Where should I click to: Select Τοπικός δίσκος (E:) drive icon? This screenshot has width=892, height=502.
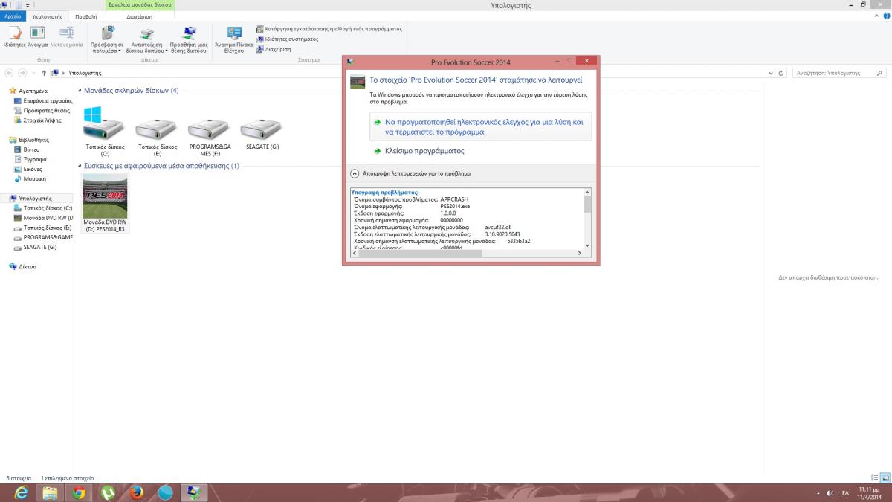157,131
